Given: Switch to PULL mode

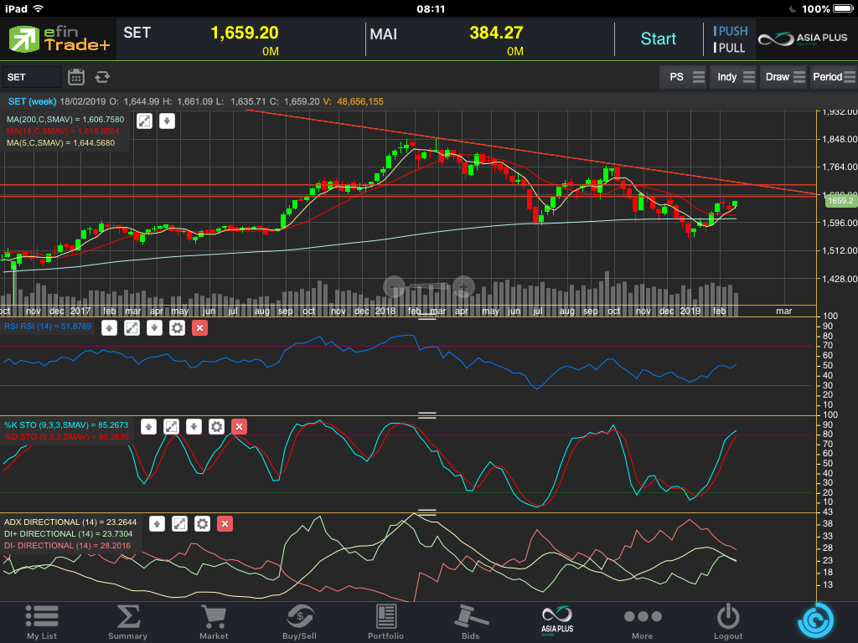Looking at the screenshot, I should 730,48.
